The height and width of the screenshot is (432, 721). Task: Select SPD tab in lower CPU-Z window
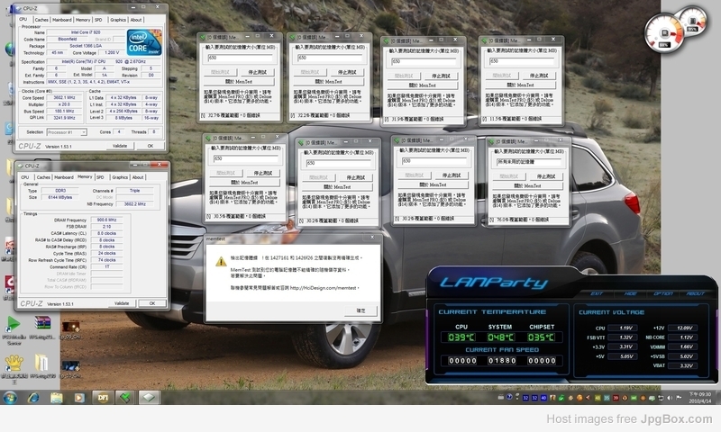coord(100,177)
